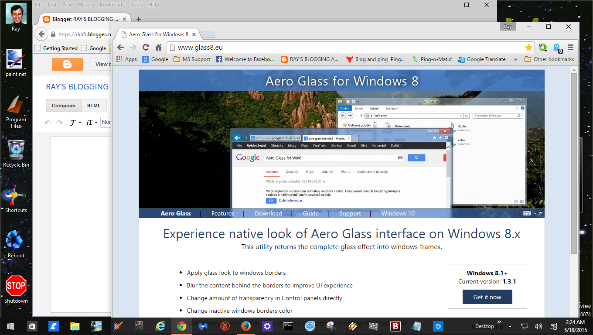Open Internet Explorer from the taskbar
The height and width of the screenshot is (335, 593).
coord(160,326)
